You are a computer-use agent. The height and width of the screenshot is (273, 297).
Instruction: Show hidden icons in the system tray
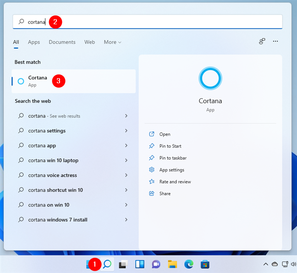tap(265, 264)
